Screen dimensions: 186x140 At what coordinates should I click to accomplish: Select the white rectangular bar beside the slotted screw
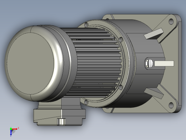click(164, 64)
